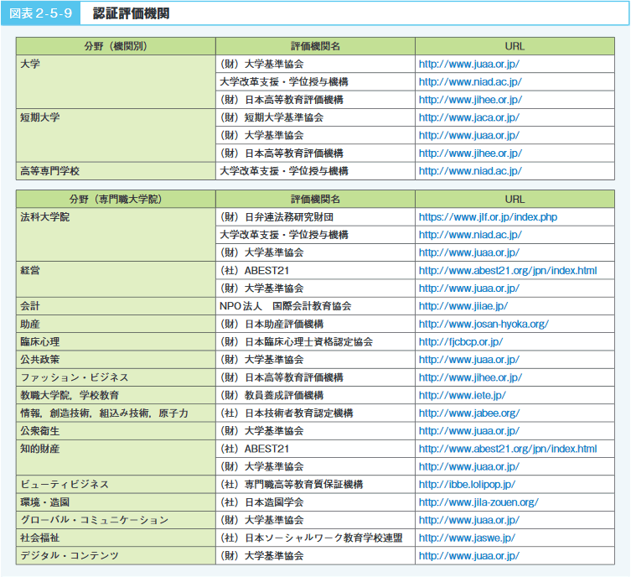The image size is (631, 577).
Task: Select the （財）日本臨床心理士資格認定協会 cell
Action: [315, 342]
